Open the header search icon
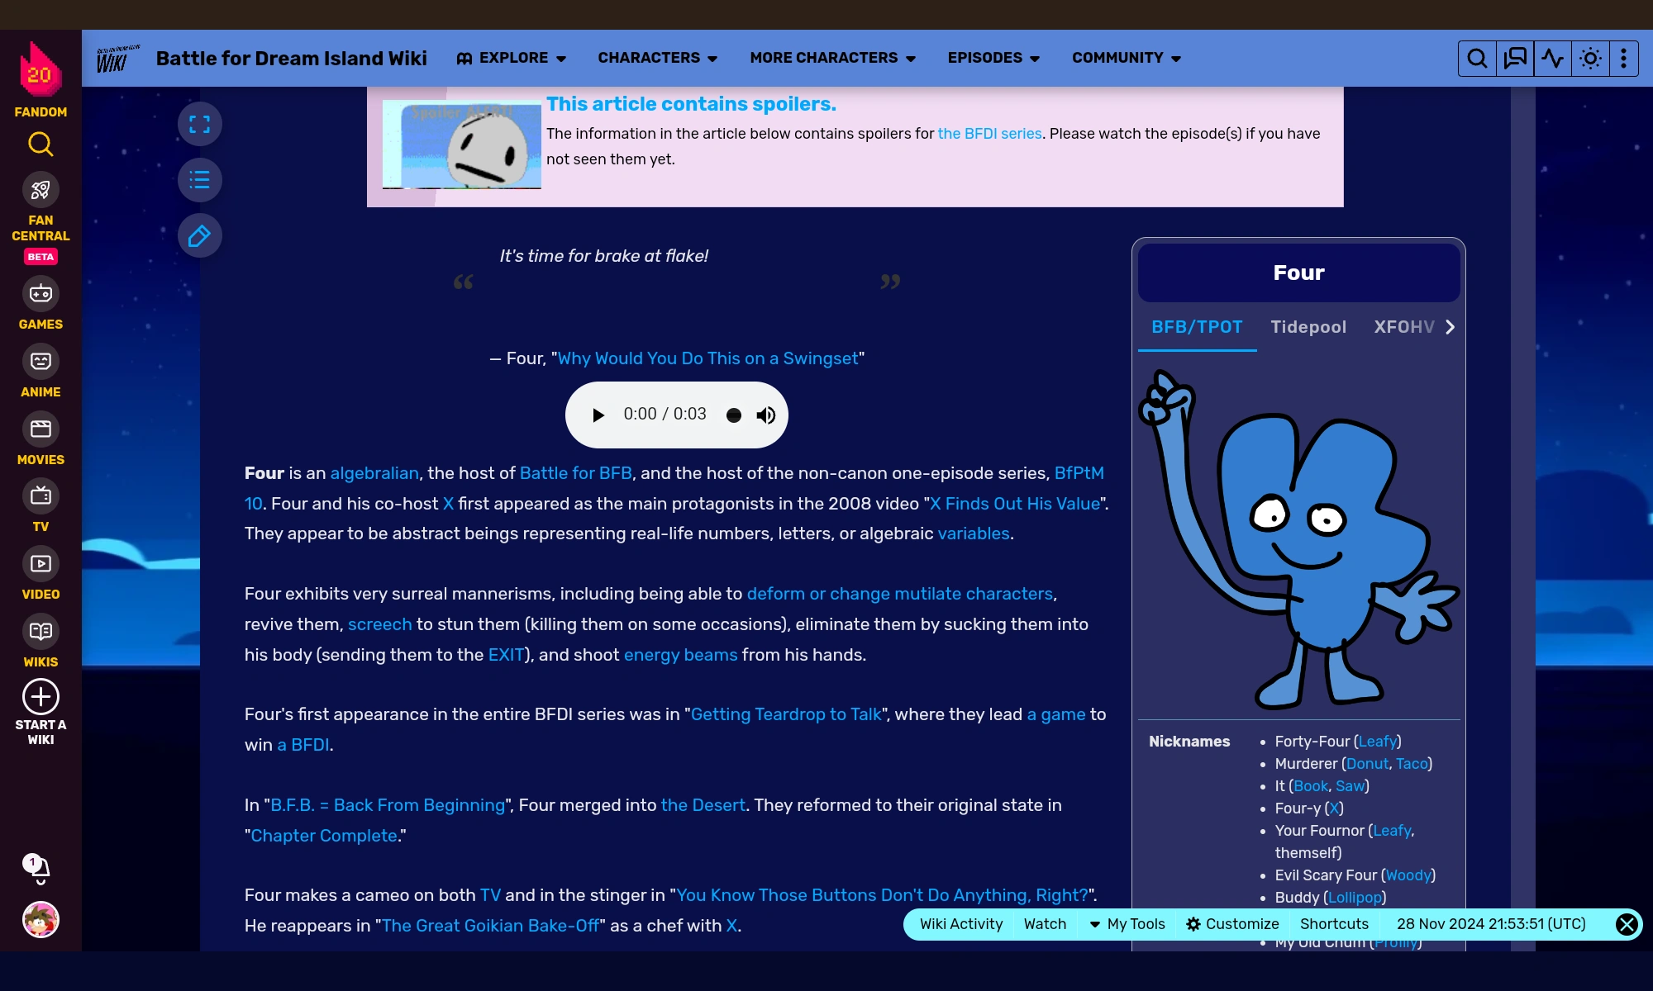This screenshot has height=991, width=1653. click(x=1477, y=59)
